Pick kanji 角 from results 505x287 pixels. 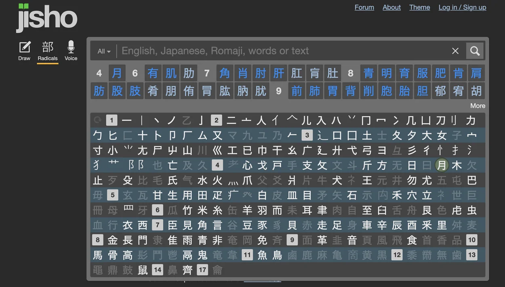point(225,73)
